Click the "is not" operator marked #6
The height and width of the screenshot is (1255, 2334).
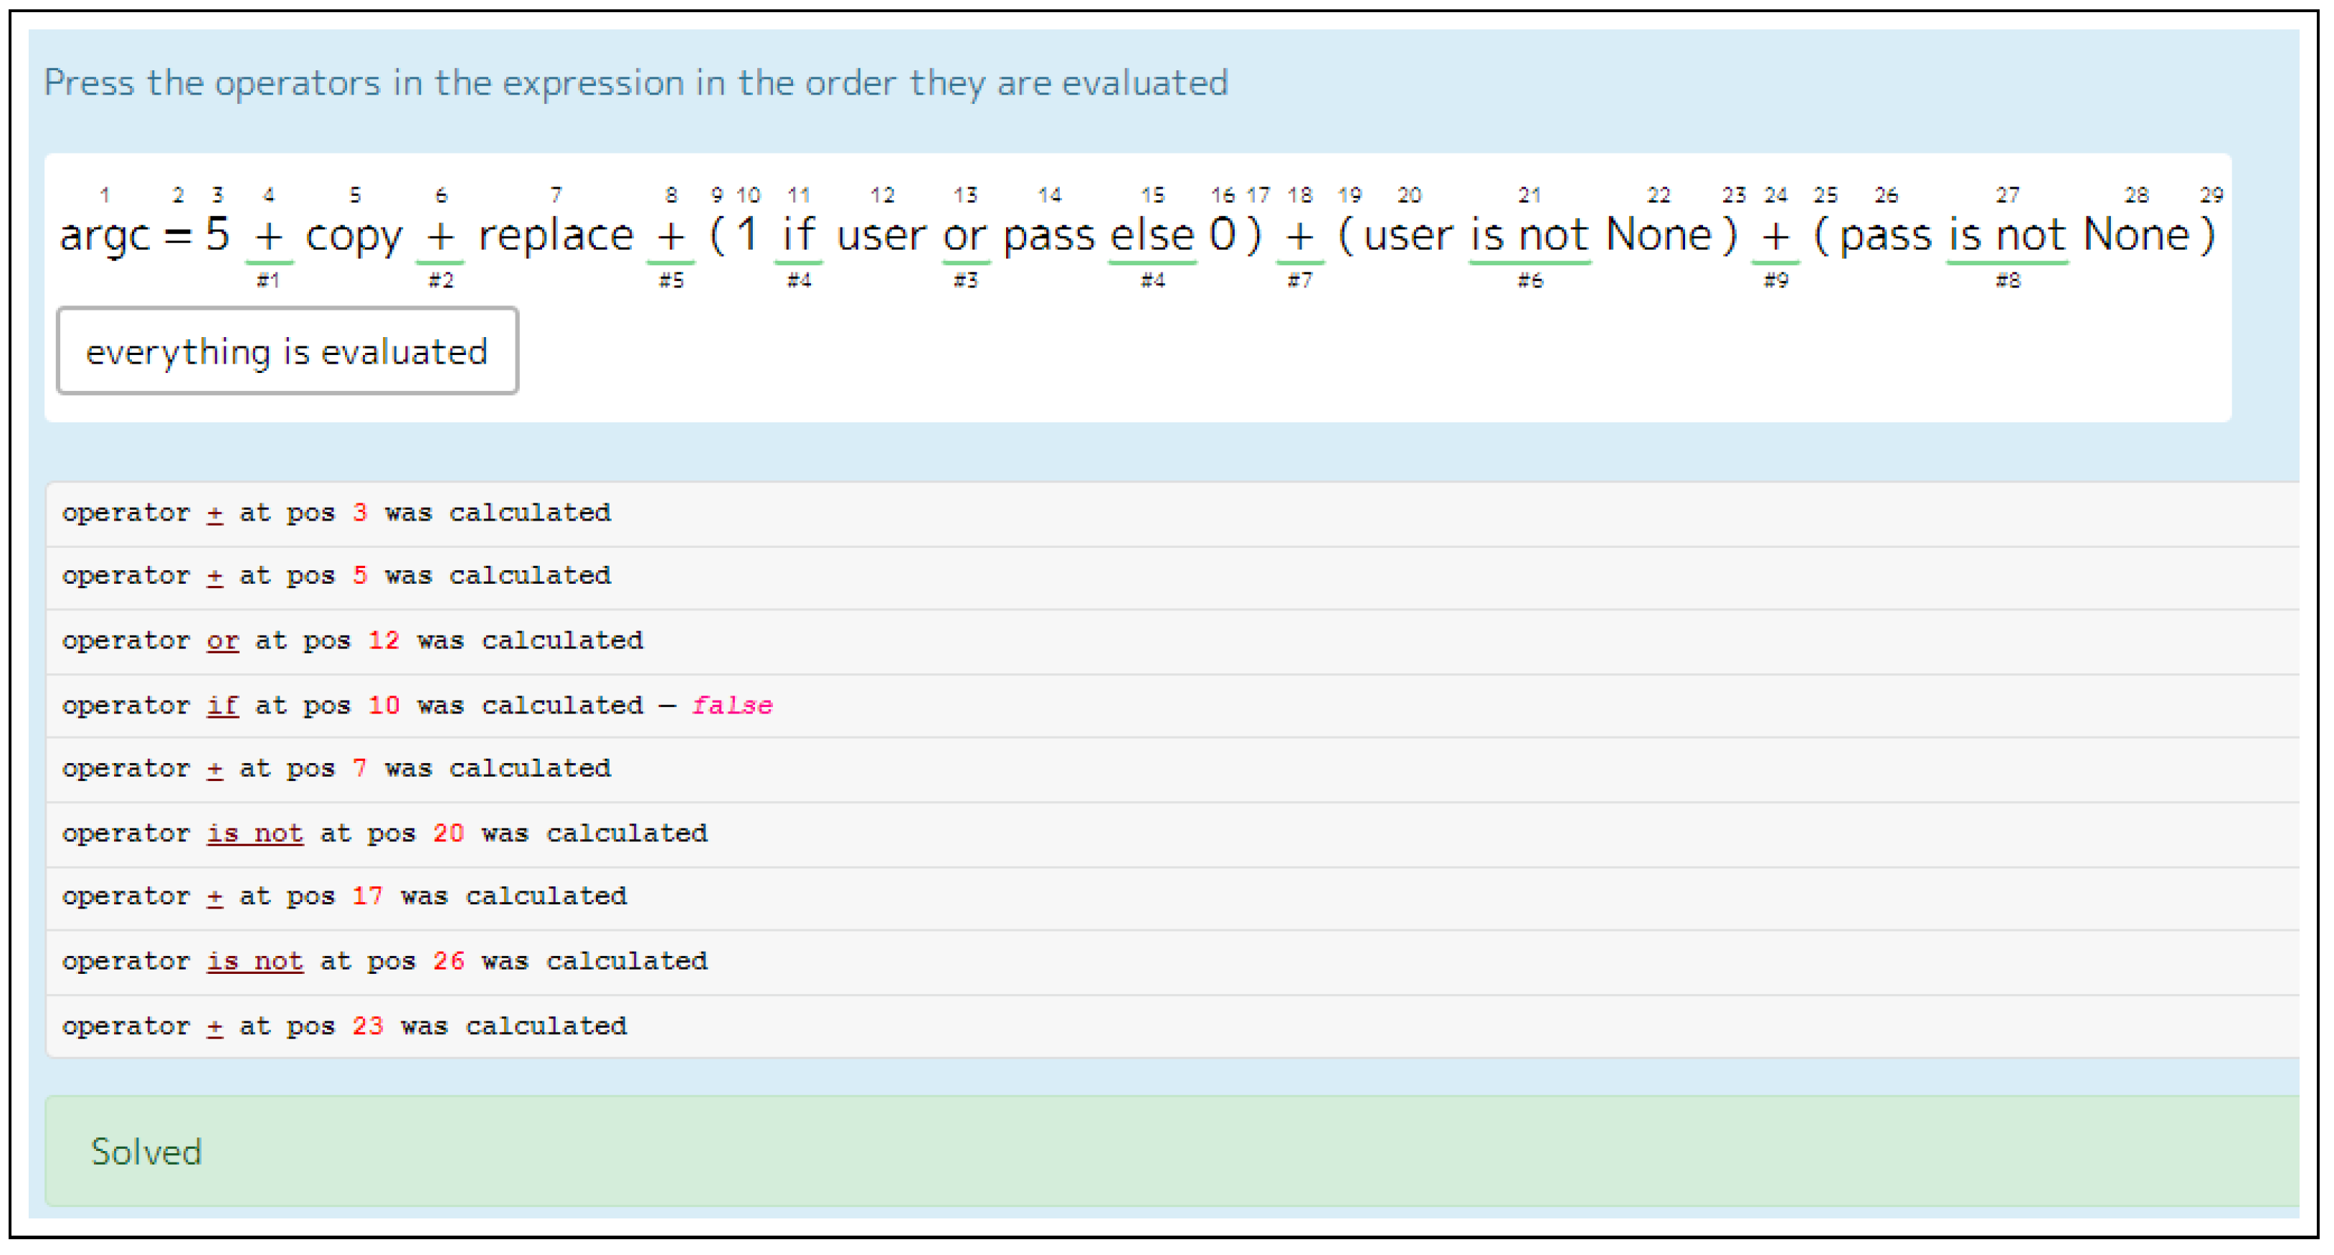[1529, 236]
